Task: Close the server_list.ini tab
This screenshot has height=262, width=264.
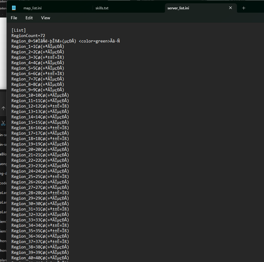Action: [x=231, y=8]
